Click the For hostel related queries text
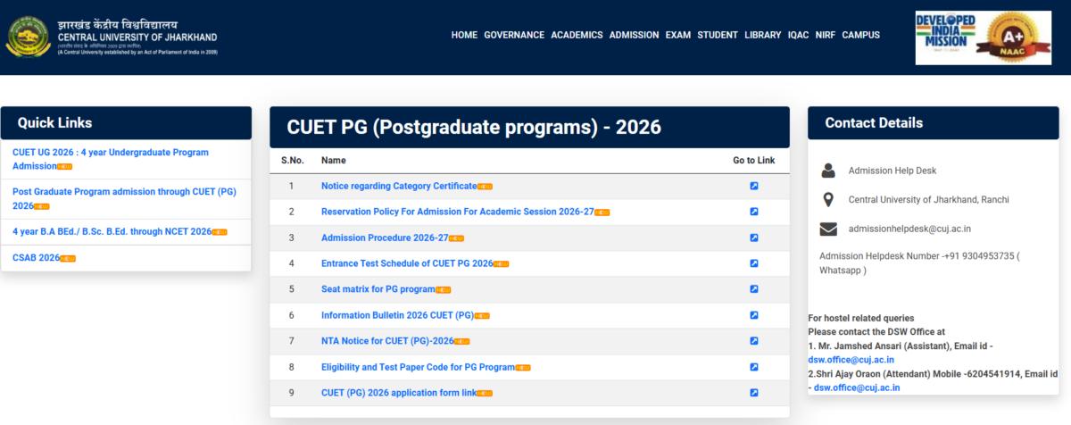Image resolution: width=1071 pixels, height=425 pixels. click(x=861, y=318)
